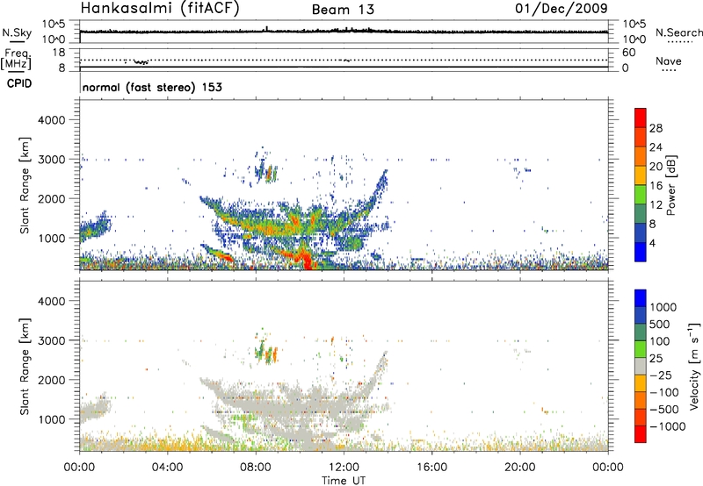703x486 pixels.
Task: Click the '1000' tick on power panel axis
Action: [51, 238]
